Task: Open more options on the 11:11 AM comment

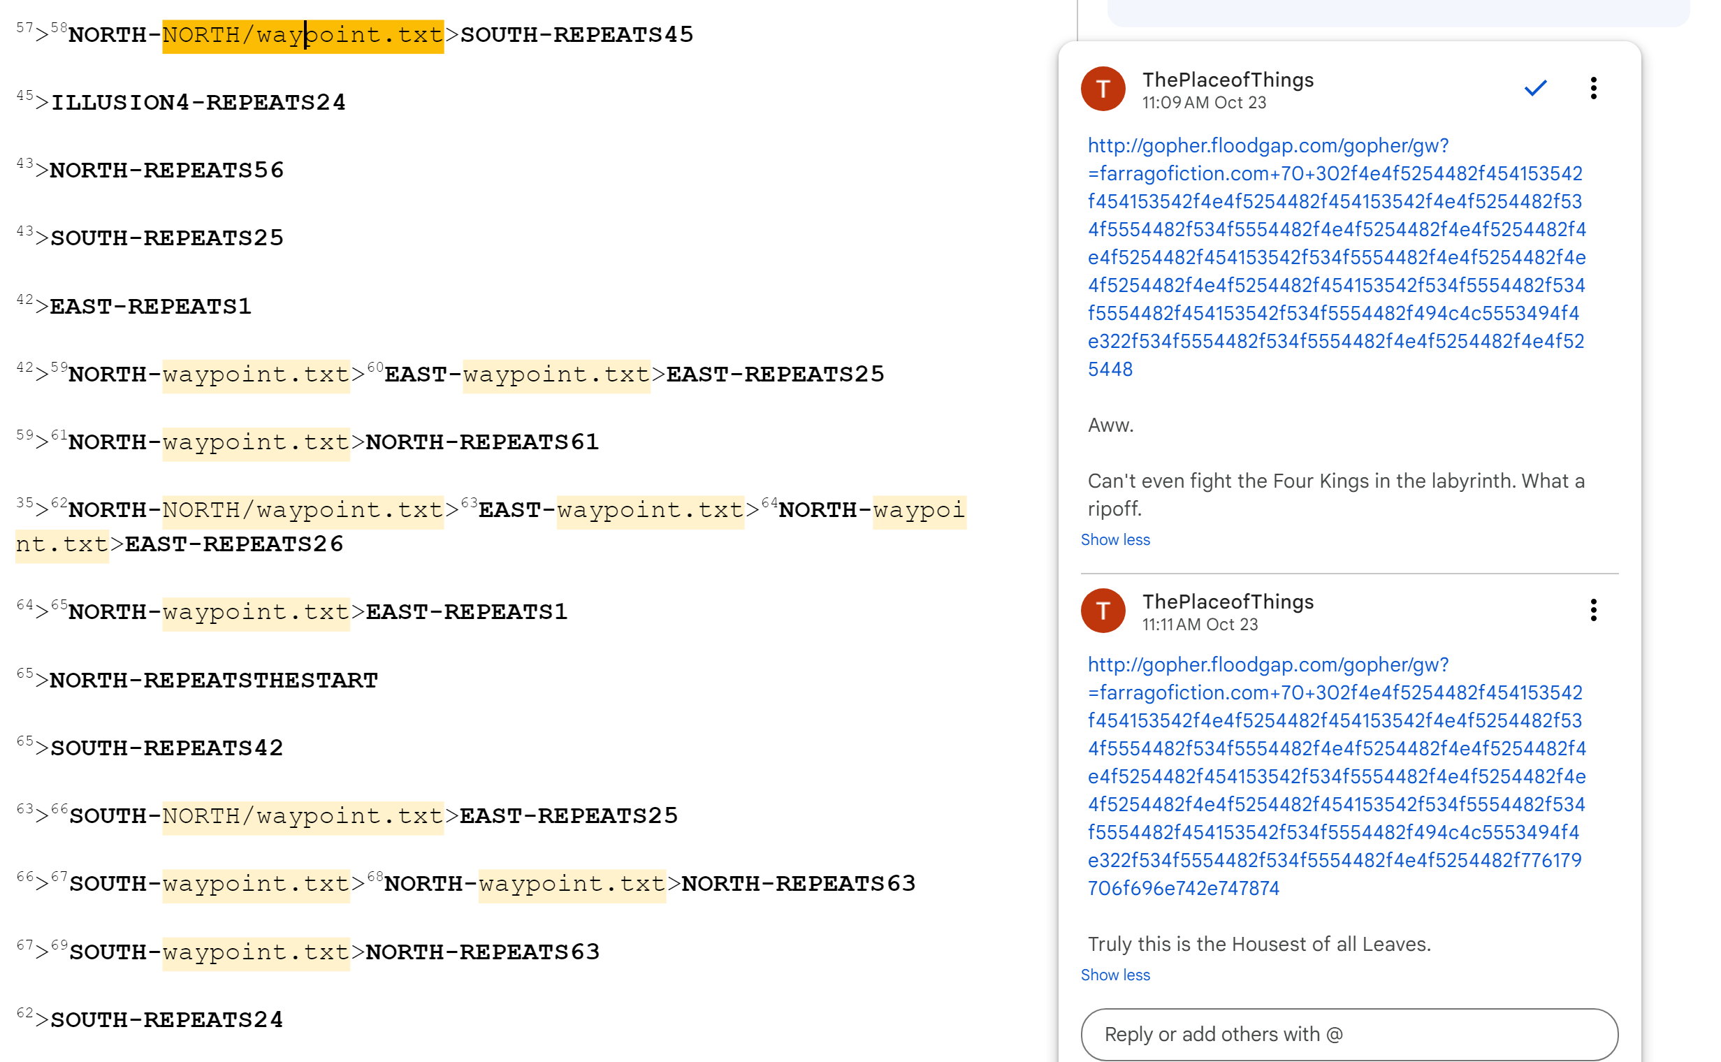Action: 1592,610
